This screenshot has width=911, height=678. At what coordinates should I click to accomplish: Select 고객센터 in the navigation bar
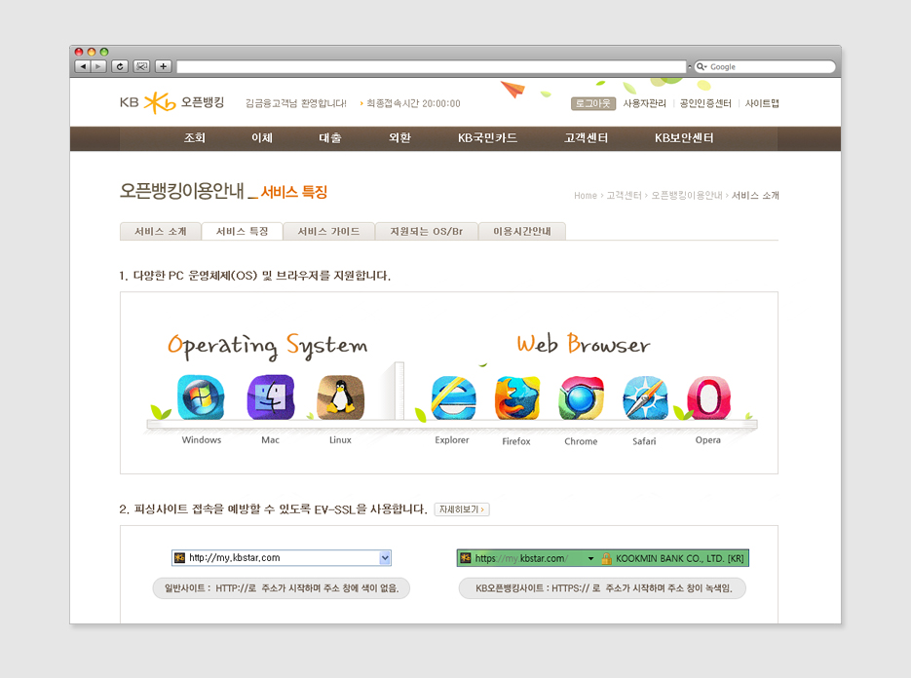coord(586,137)
